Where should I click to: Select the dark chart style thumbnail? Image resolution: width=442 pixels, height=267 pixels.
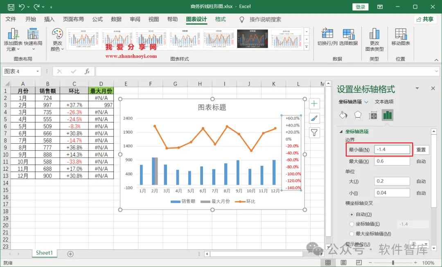click(x=252, y=38)
